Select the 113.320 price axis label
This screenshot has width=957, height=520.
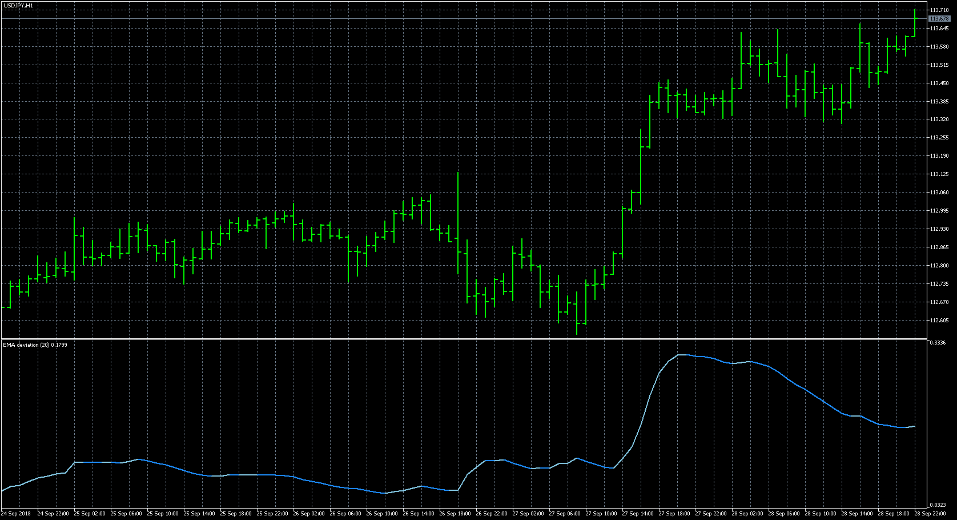(939, 119)
